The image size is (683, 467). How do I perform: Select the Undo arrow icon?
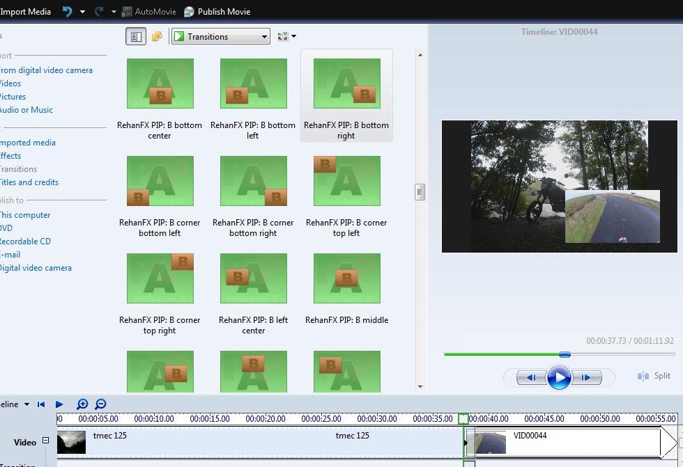click(x=68, y=11)
